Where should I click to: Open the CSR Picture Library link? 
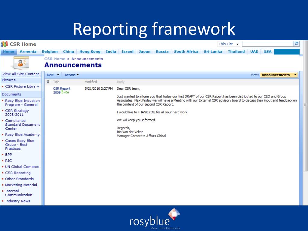pyautogui.click(x=22, y=86)
